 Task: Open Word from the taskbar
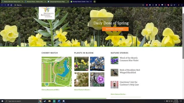(x=59, y=101)
